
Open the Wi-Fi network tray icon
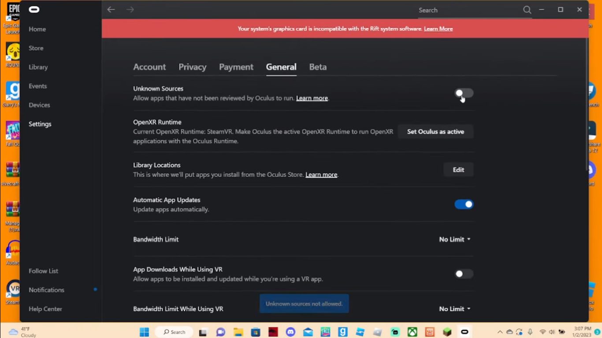click(x=543, y=332)
